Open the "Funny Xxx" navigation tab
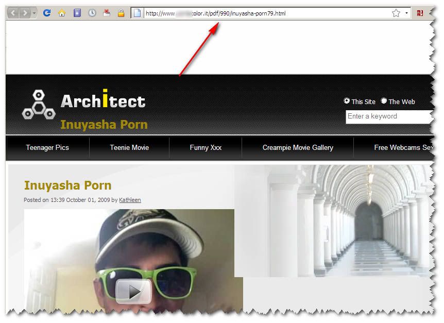This screenshot has width=444, height=323. coord(206,147)
